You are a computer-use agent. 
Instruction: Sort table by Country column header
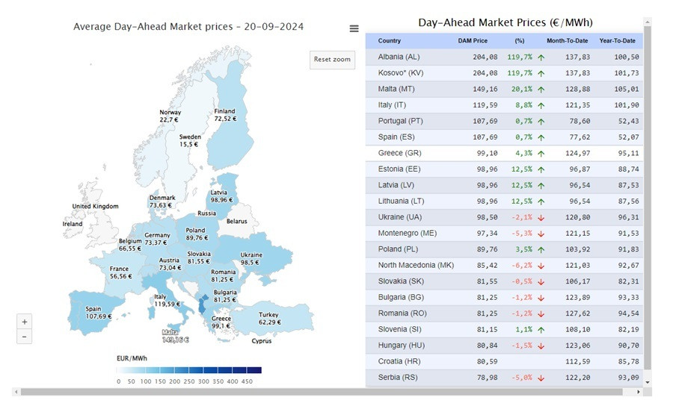point(390,41)
